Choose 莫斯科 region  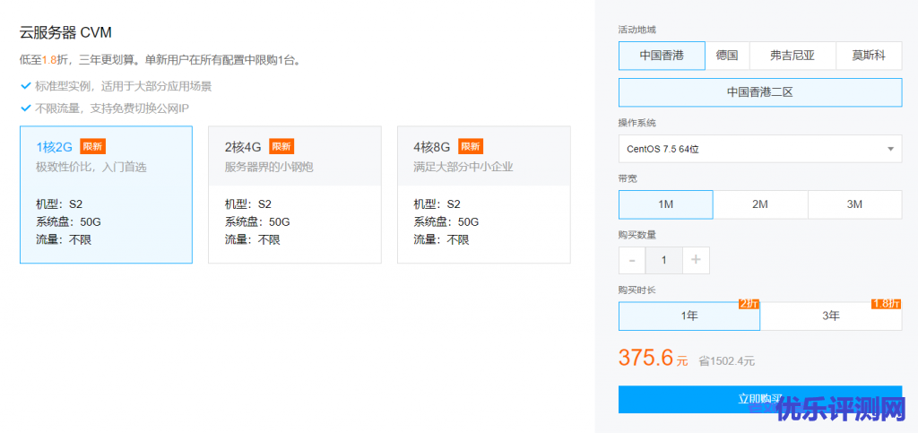[x=869, y=56]
